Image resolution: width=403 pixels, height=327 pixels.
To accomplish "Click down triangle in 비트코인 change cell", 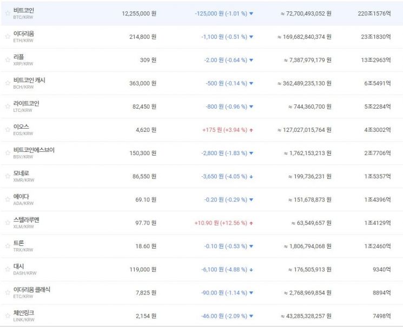I will click(252, 14).
